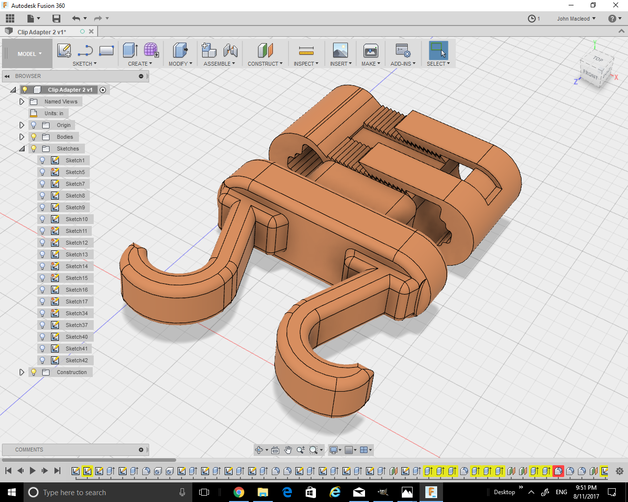Hide the Bodies folder using its lightbulb
This screenshot has height=502, width=628.
click(34, 137)
